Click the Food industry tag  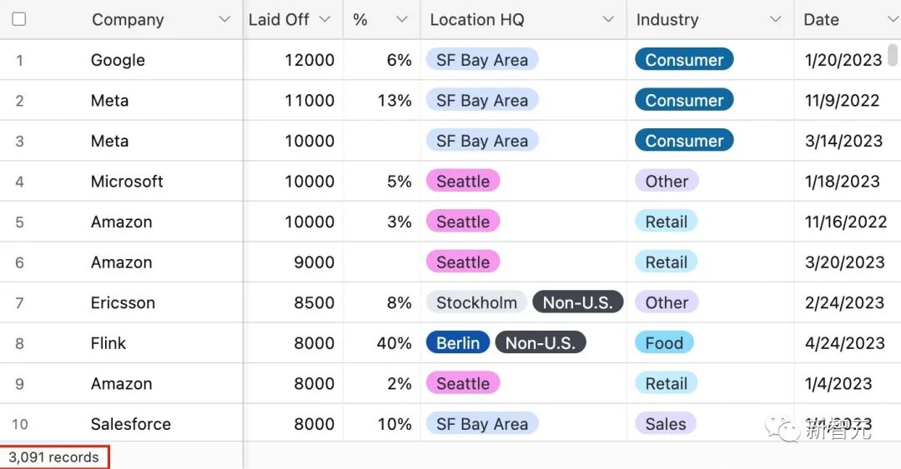[664, 343]
